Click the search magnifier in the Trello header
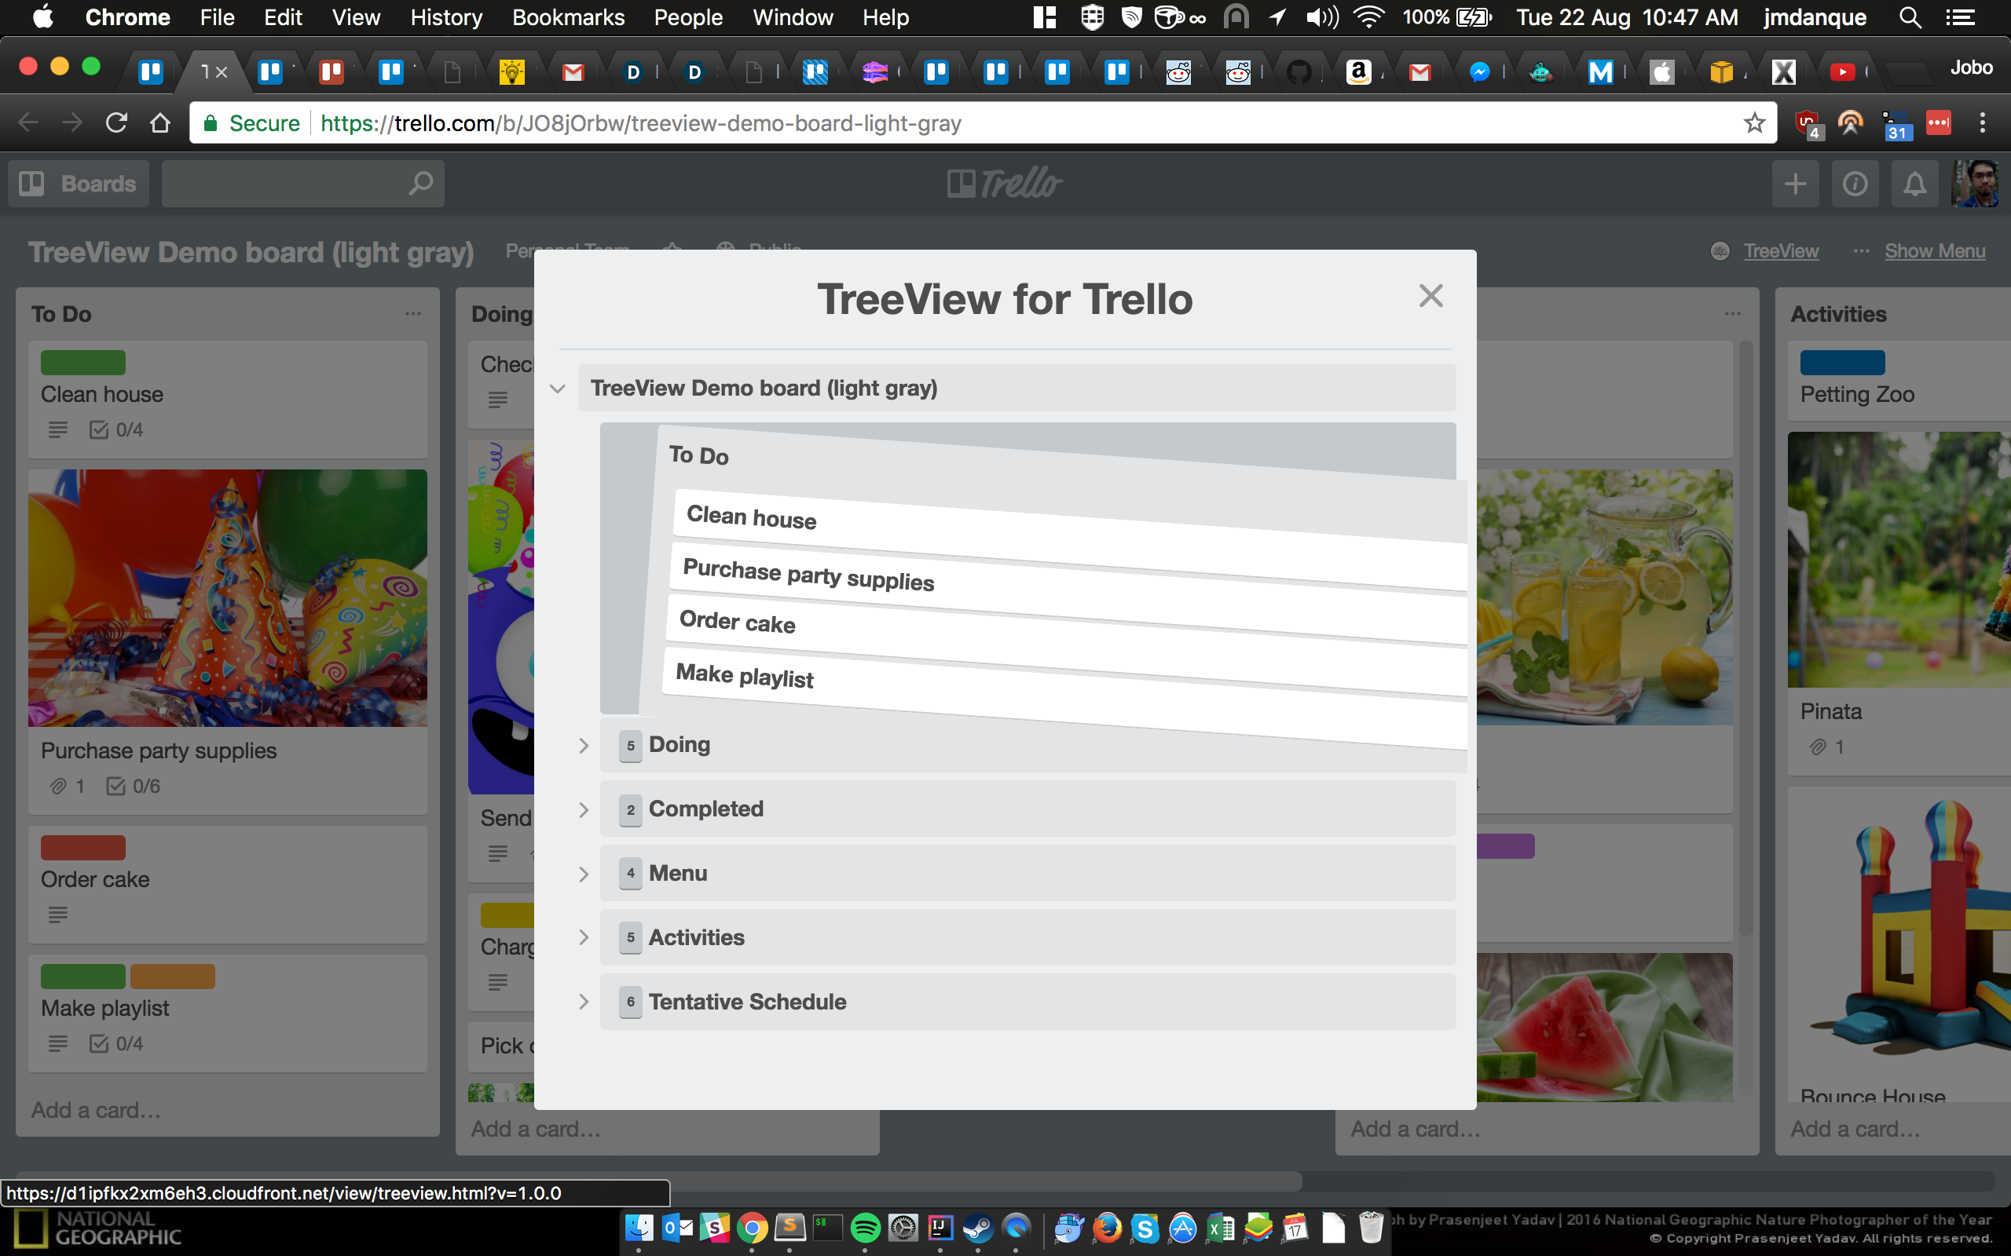Image resolution: width=2011 pixels, height=1256 pixels. click(420, 183)
